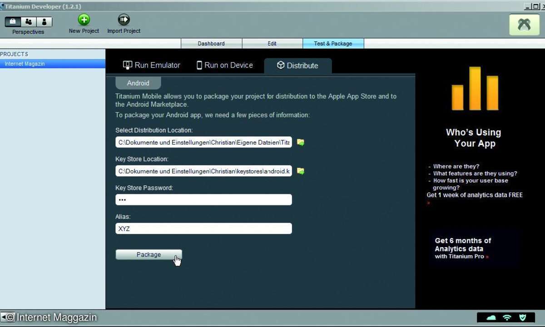The width and height of the screenshot is (545, 327).
Task: Click the Key Store Location field
Action: pyautogui.click(x=203, y=171)
